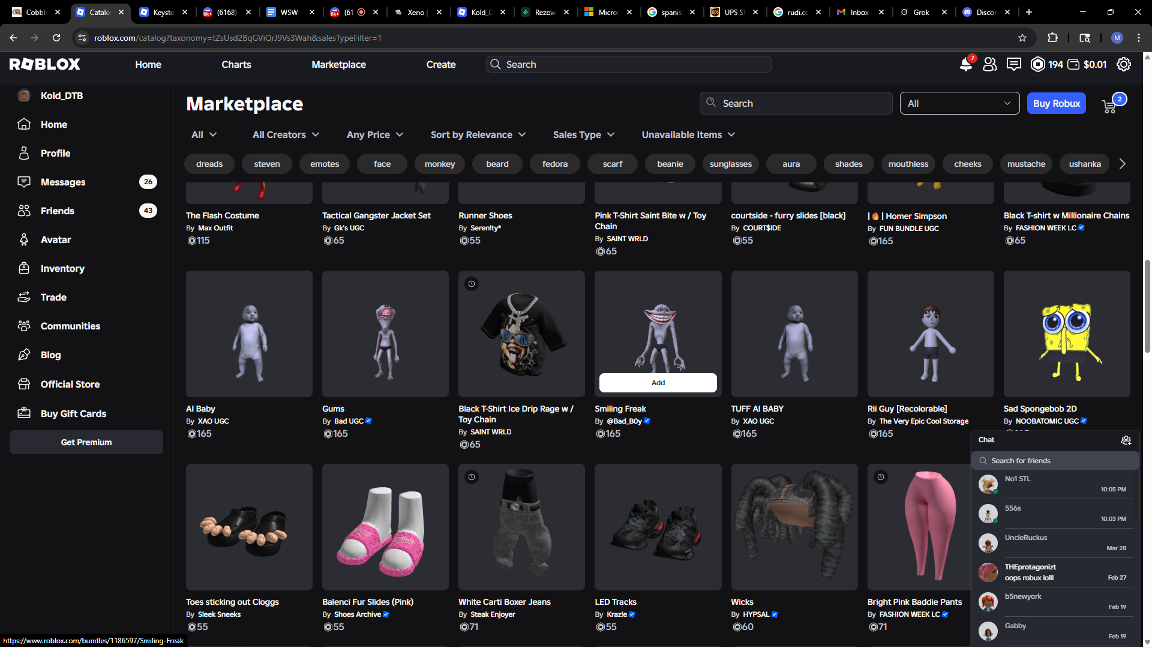Click the chat group settings icon
Image resolution: width=1152 pixels, height=648 pixels.
pyautogui.click(x=1126, y=440)
